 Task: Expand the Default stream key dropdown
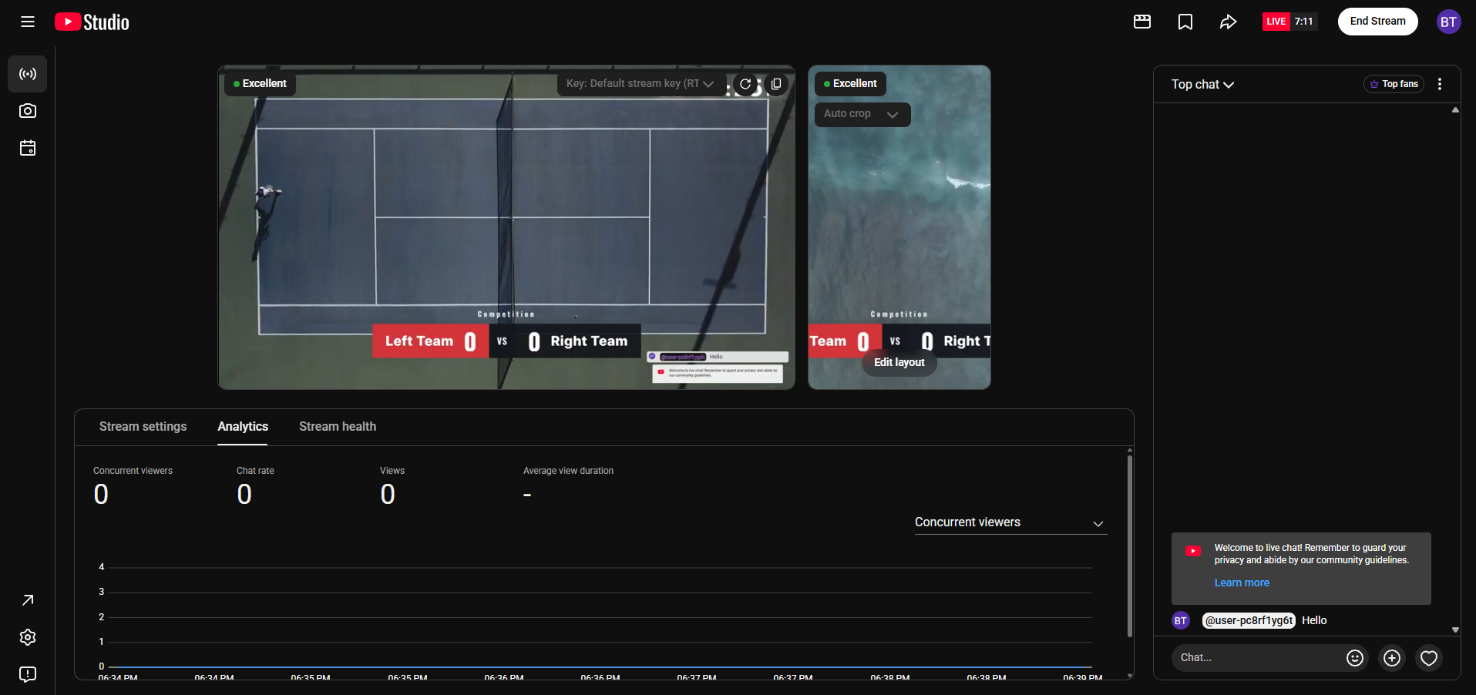640,84
